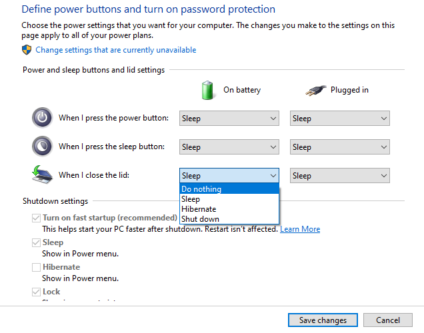Open power button On battery dropdown
The height and width of the screenshot is (333, 424).
click(x=229, y=119)
